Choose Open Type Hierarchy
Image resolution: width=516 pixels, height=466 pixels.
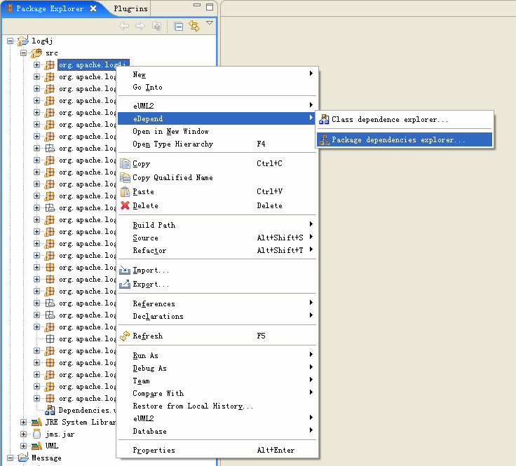pos(217,144)
